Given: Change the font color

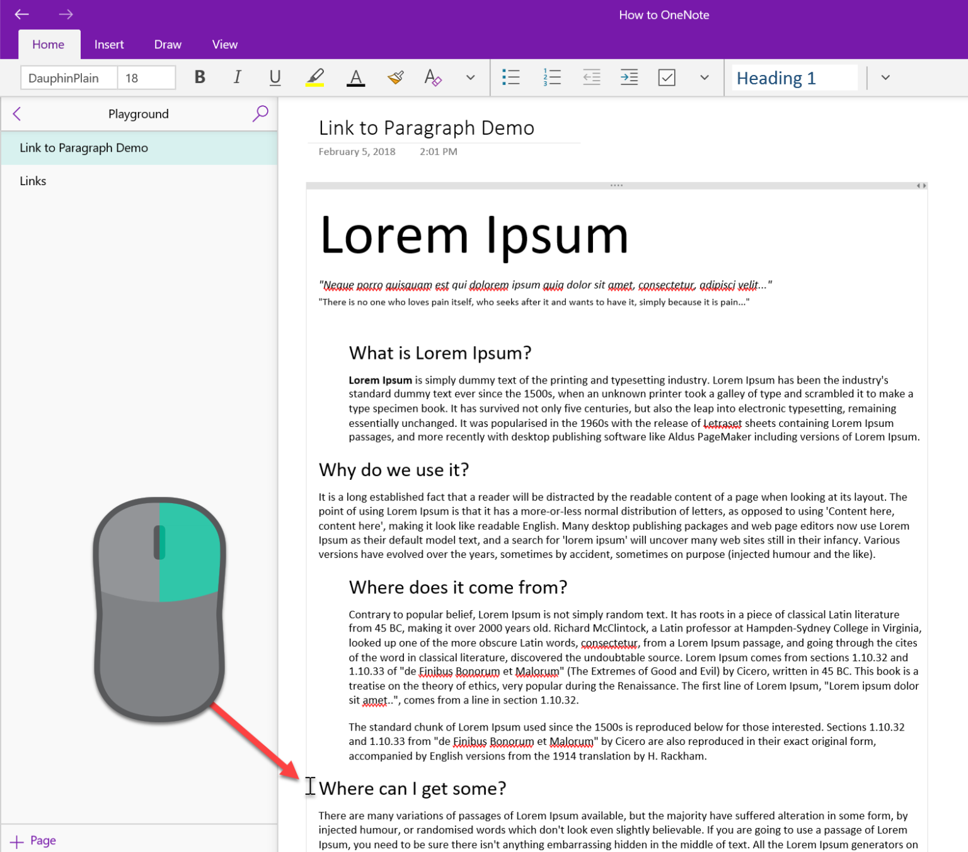Looking at the screenshot, I should [x=355, y=77].
